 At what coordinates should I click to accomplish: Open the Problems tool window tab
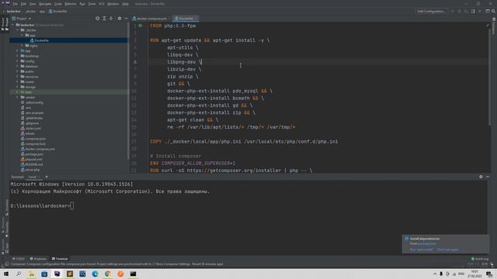pos(38,259)
